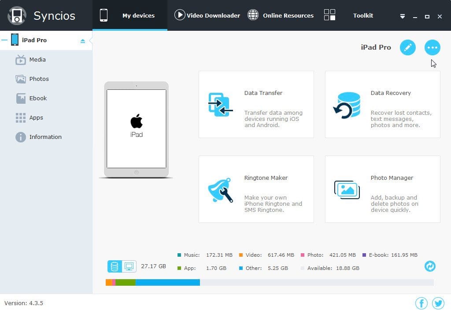Click the iPad Pro device icon in sidebar
The image size is (451, 313).
(15, 40)
